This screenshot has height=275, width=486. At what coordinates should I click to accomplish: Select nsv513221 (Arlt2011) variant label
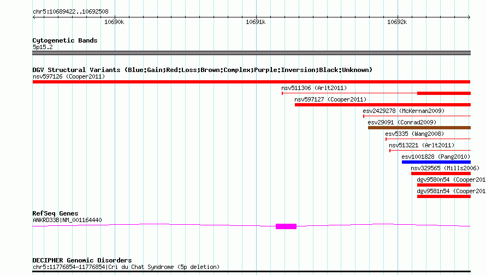[x=422, y=145]
